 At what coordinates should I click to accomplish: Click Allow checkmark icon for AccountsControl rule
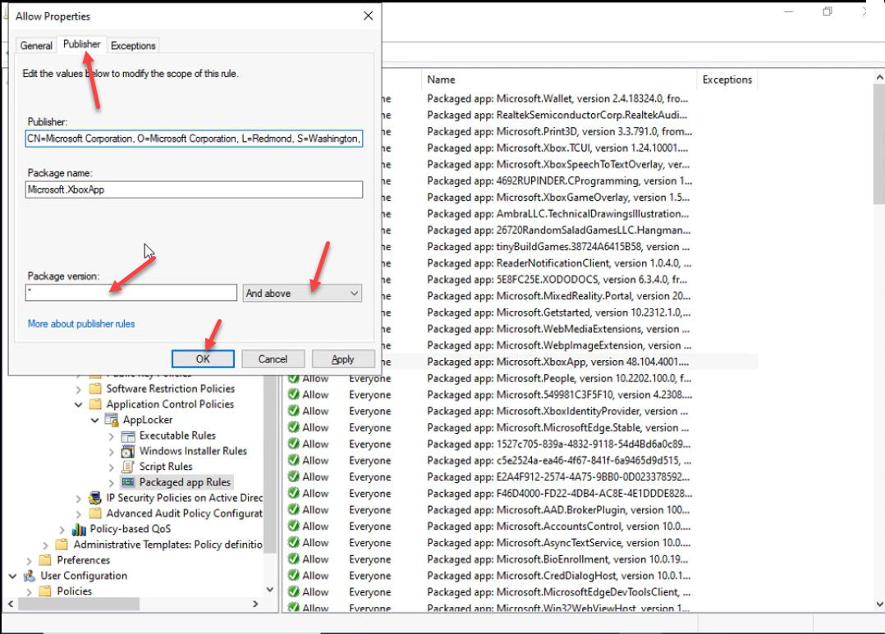click(294, 527)
